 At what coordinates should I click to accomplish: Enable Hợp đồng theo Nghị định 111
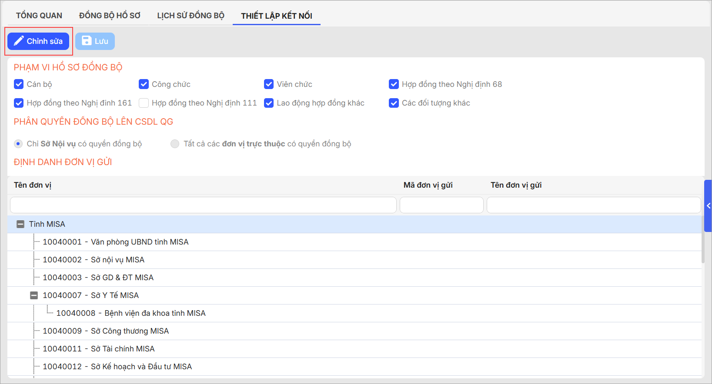(x=144, y=103)
